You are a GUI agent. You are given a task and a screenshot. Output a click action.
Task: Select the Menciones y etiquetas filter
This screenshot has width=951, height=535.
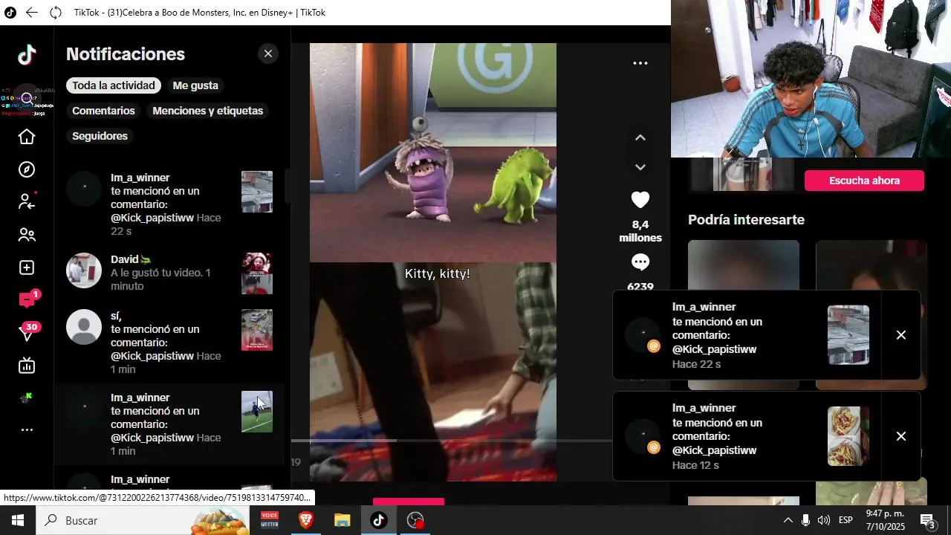click(x=208, y=111)
